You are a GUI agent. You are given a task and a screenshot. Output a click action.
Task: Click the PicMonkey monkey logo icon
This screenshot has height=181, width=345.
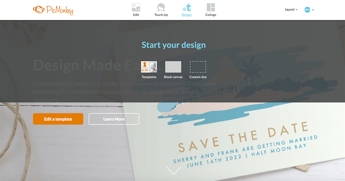click(39, 9)
